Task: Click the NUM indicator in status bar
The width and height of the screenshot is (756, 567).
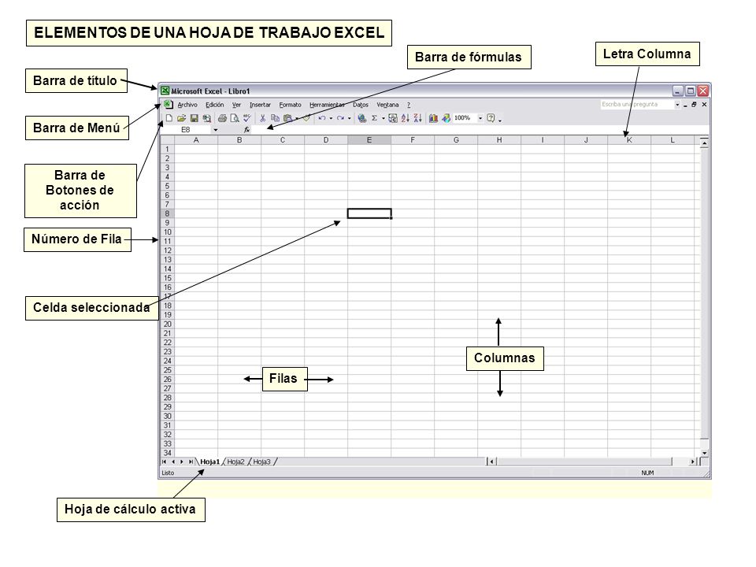Action: point(647,473)
